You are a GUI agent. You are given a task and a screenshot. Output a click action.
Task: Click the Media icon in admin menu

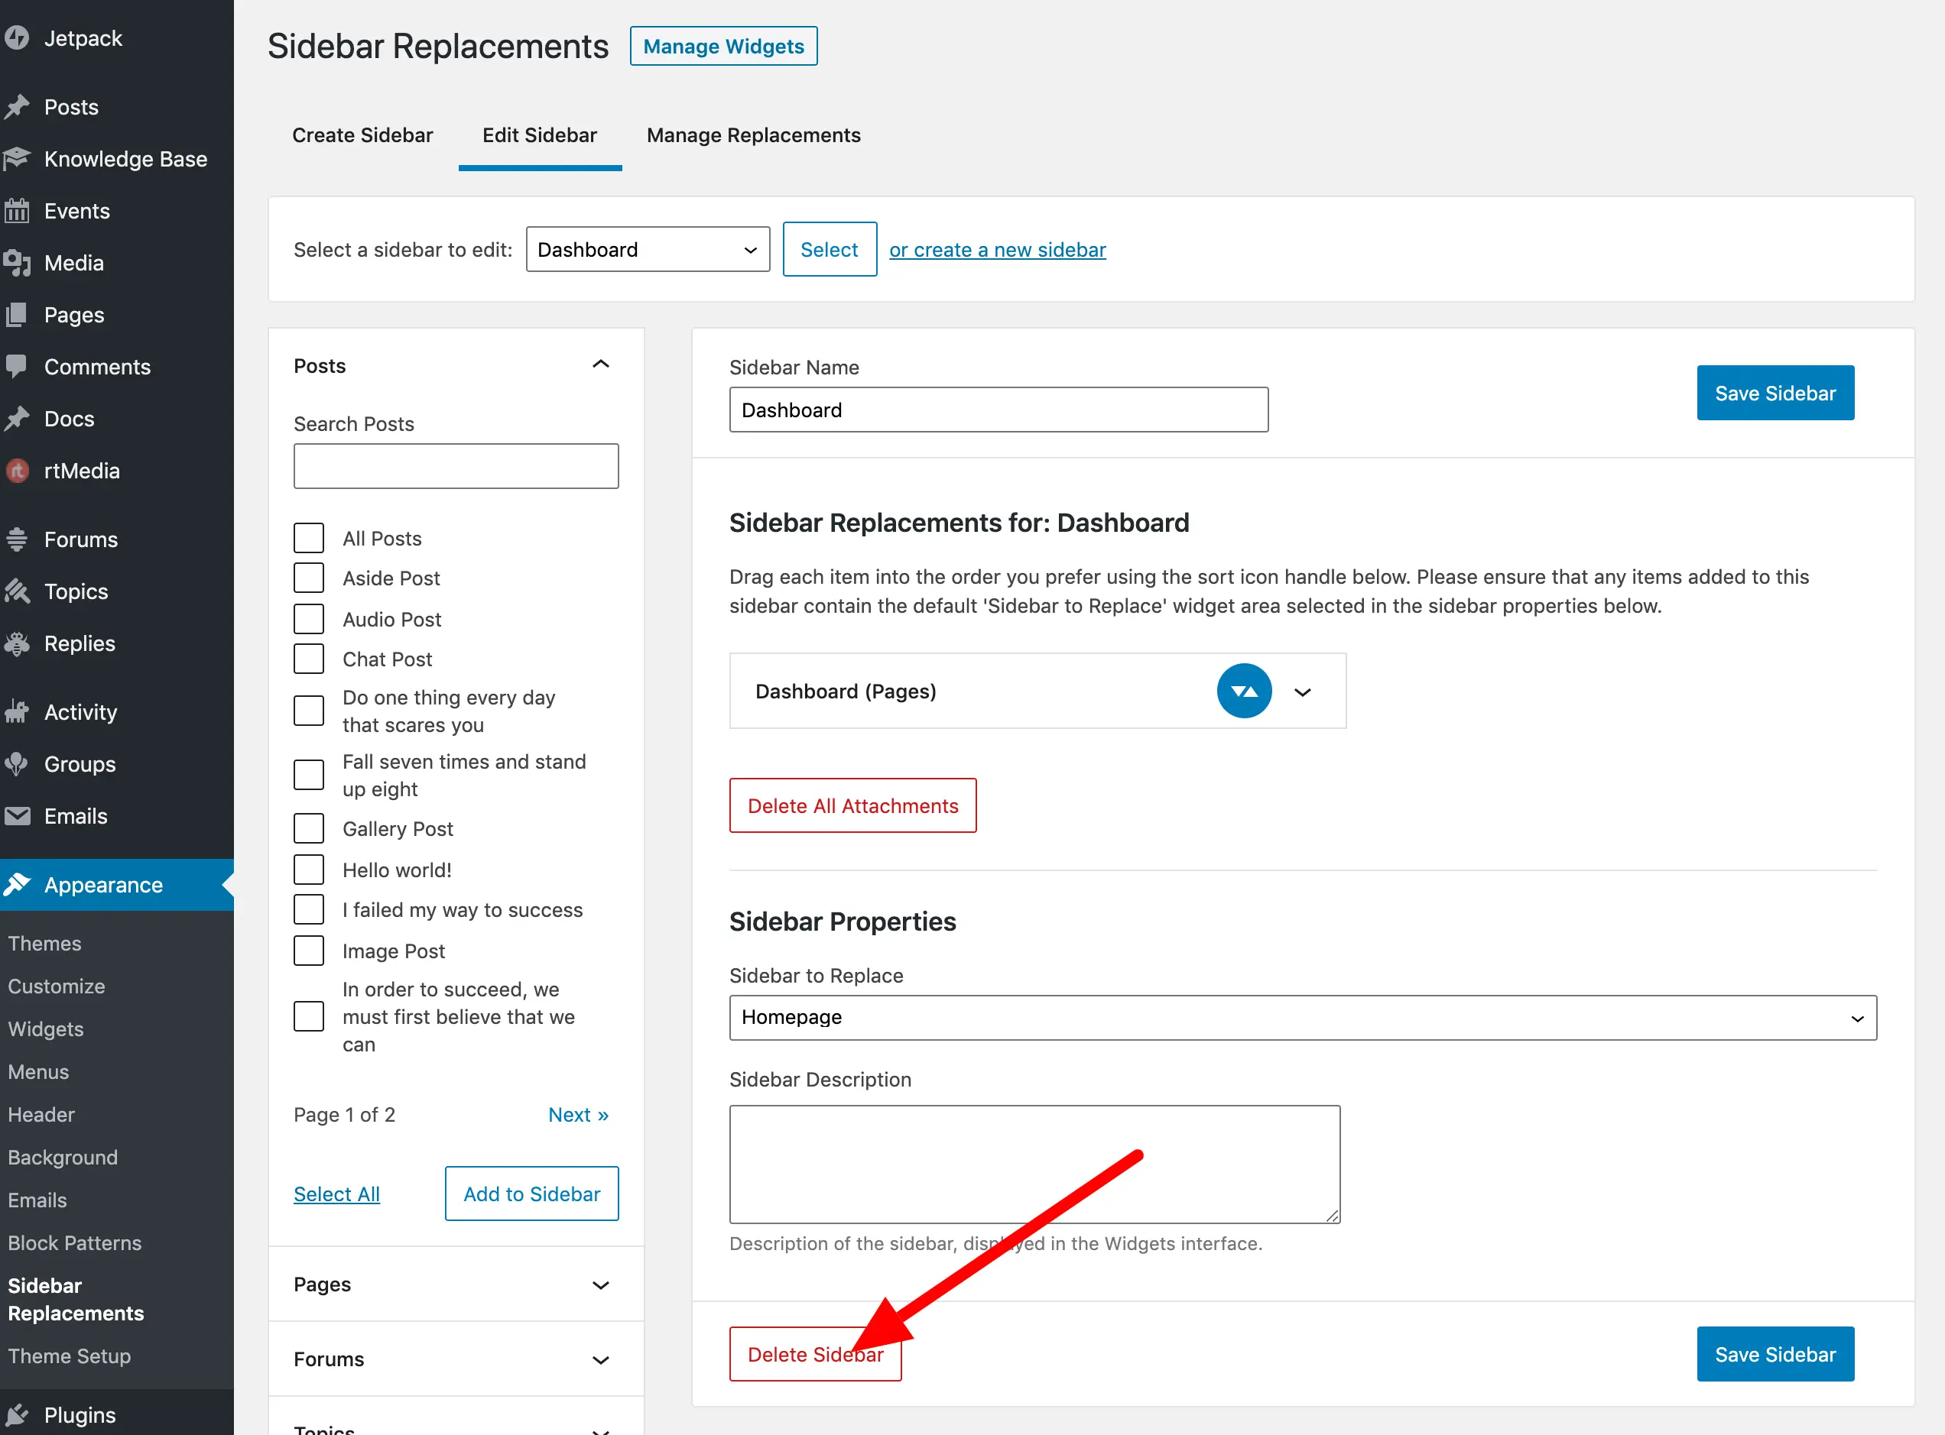click(x=17, y=263)
